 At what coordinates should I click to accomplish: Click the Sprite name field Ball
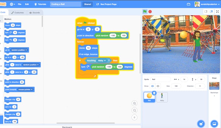point(160,79)
